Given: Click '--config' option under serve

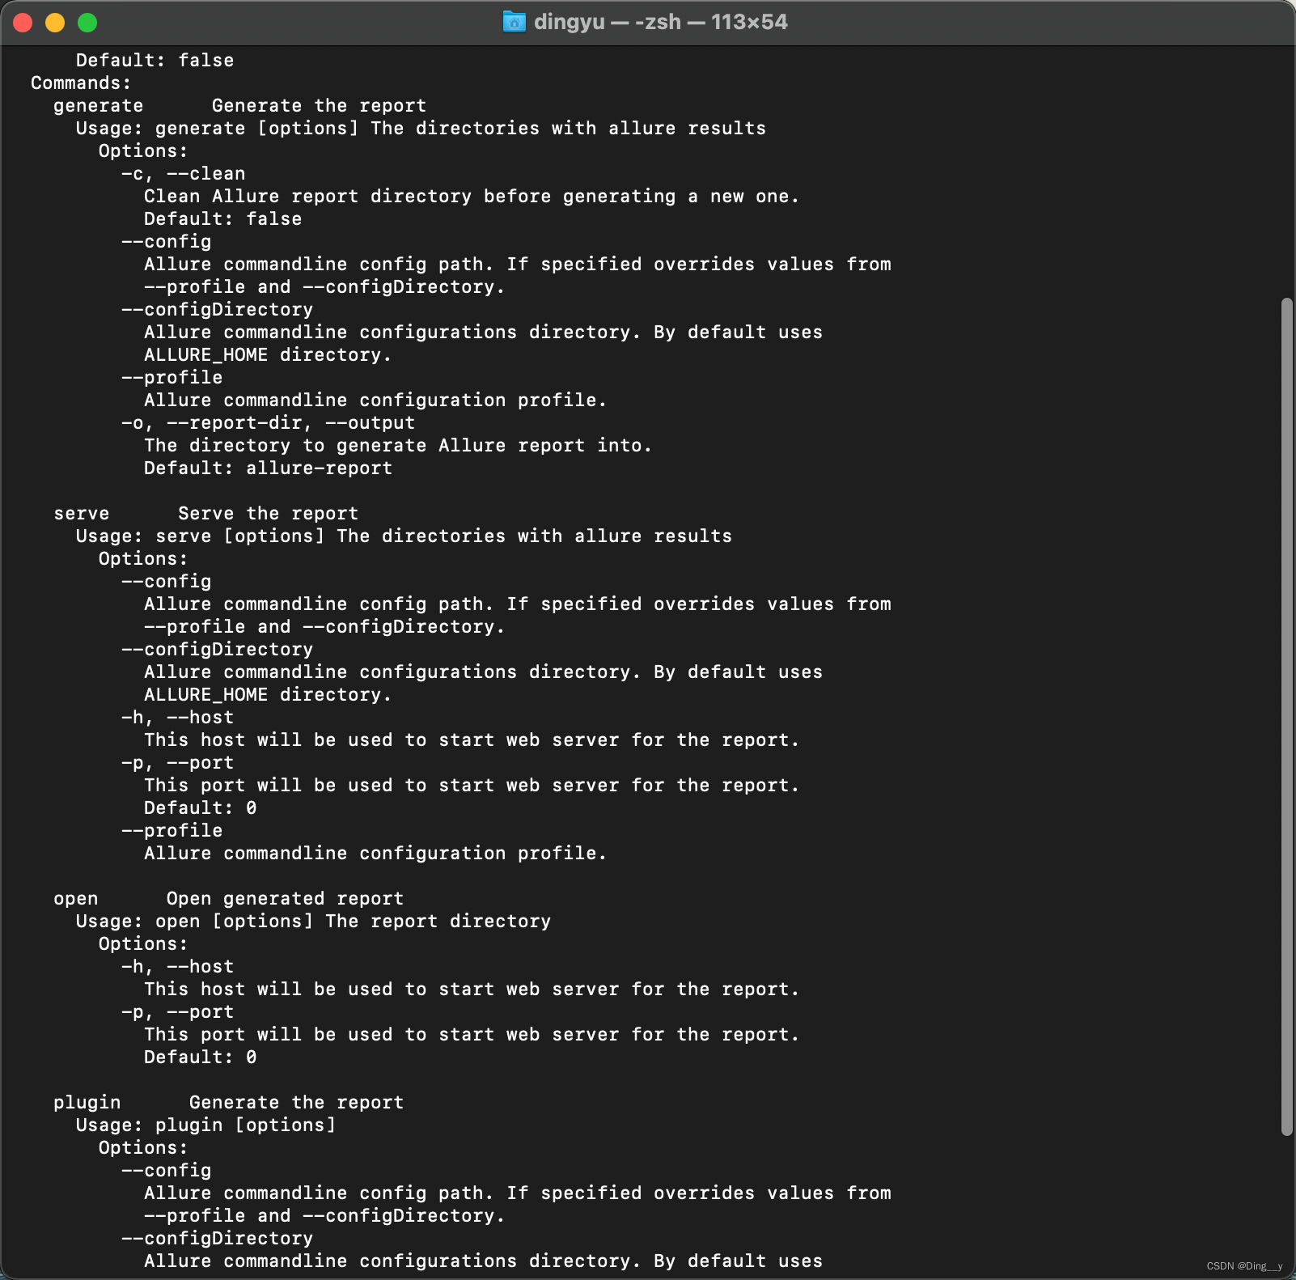Looking at the screenshot, I should 167,582.
